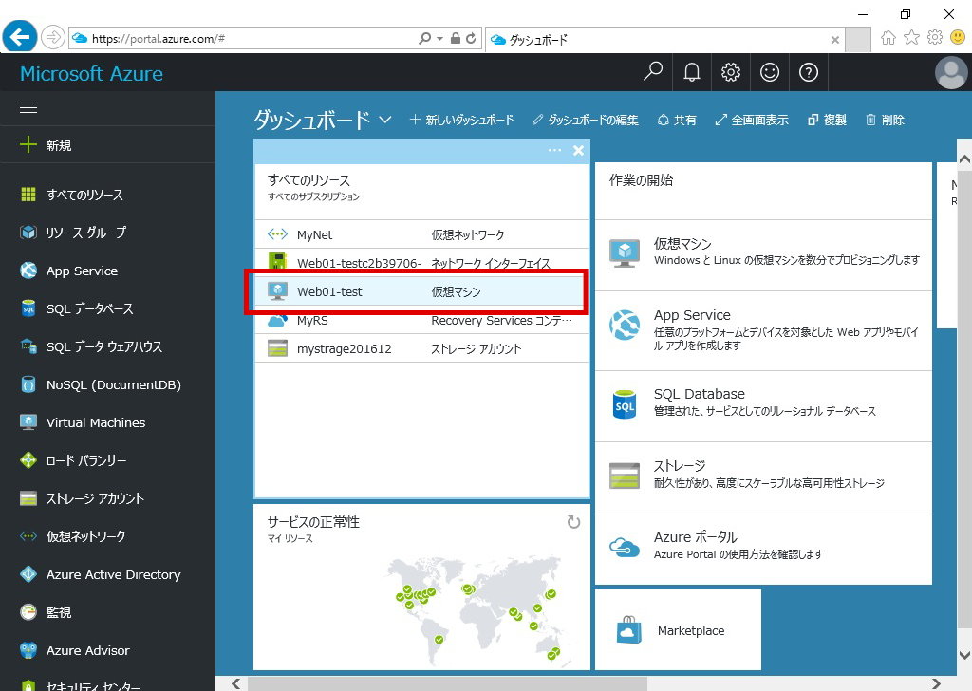Click the ロード バランサー sidebar icon

pyautogui.click(x=28, y=460)
